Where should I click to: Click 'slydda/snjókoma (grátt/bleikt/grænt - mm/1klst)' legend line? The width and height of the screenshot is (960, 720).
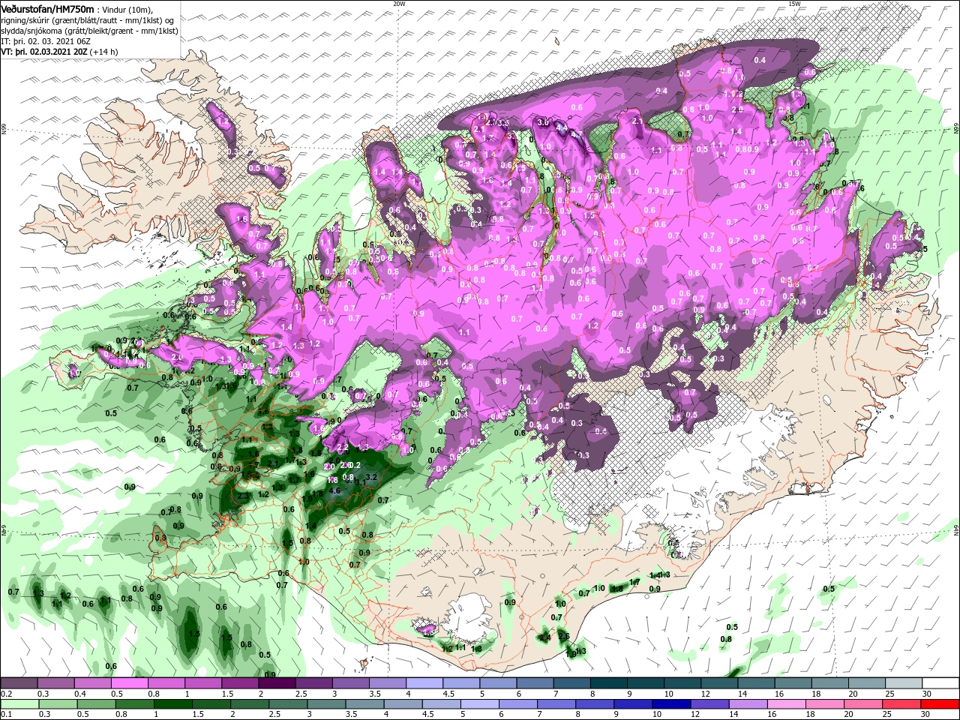[89, 31]
